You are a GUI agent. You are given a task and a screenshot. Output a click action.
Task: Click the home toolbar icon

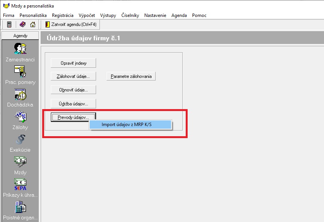[x=33, y=24]
